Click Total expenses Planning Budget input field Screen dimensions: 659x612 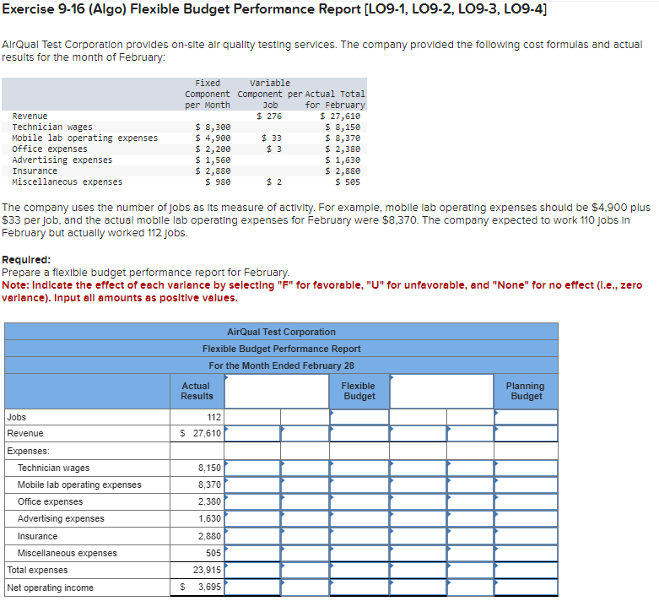[526, 570]
